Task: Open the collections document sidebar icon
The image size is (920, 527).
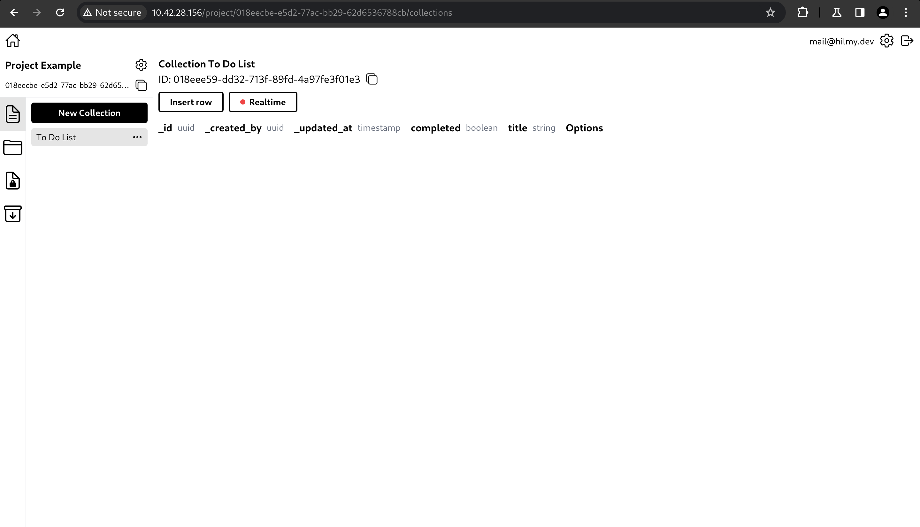Action: tap(13, 114)
